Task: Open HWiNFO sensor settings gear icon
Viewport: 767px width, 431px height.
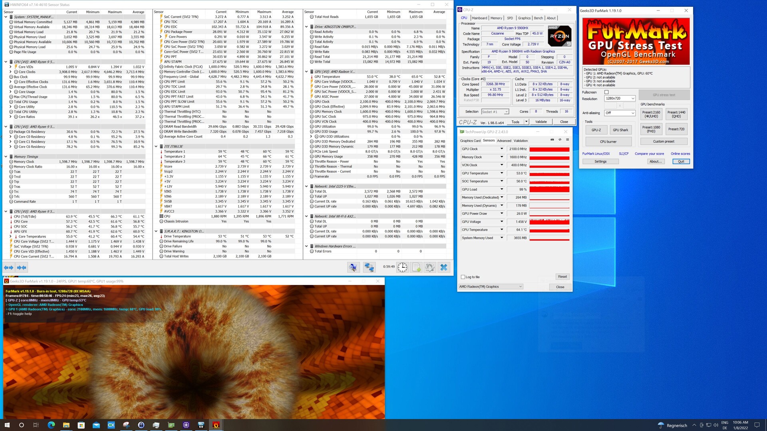Action: [430, 267]
